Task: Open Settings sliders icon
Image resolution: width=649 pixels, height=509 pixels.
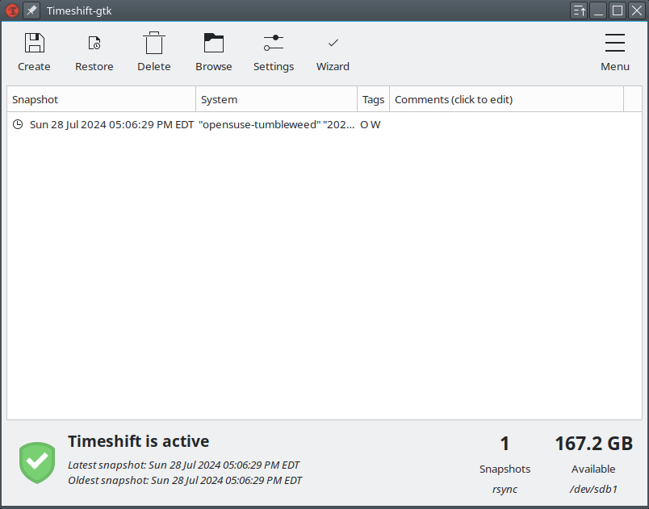Action: coord(274,43)
